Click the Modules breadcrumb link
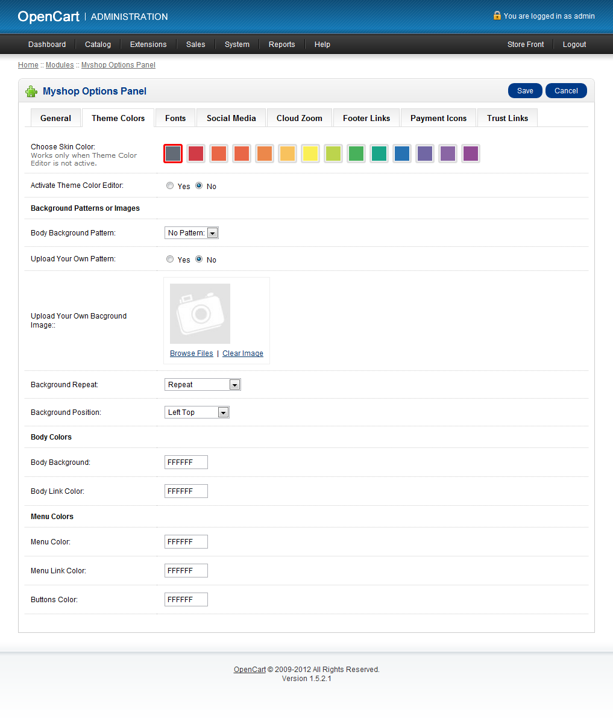Image resolution: width=613 pixels, height=719 pixels. (60, 65)
